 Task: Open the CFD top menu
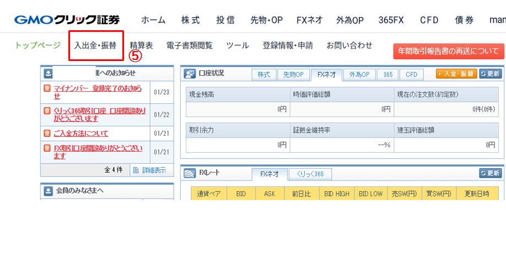click(x=429, y=20)
